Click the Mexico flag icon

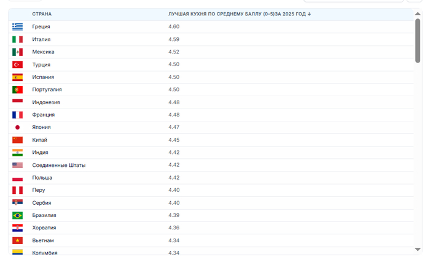pos(17,52)
